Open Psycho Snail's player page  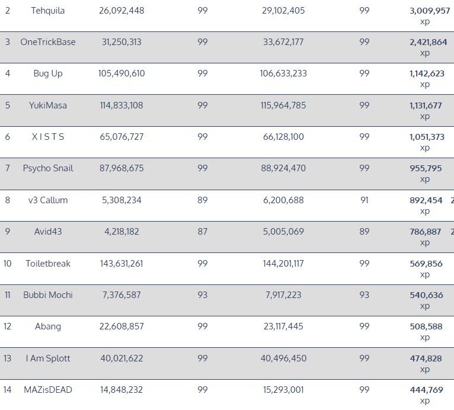pyautogui.click(x=48, y=168)
